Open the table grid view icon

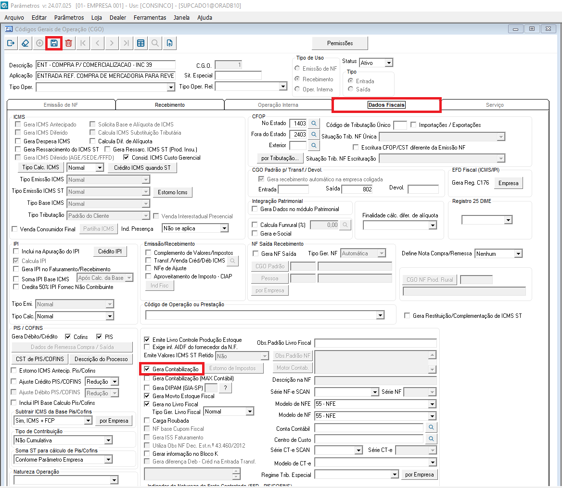point(141,43)
